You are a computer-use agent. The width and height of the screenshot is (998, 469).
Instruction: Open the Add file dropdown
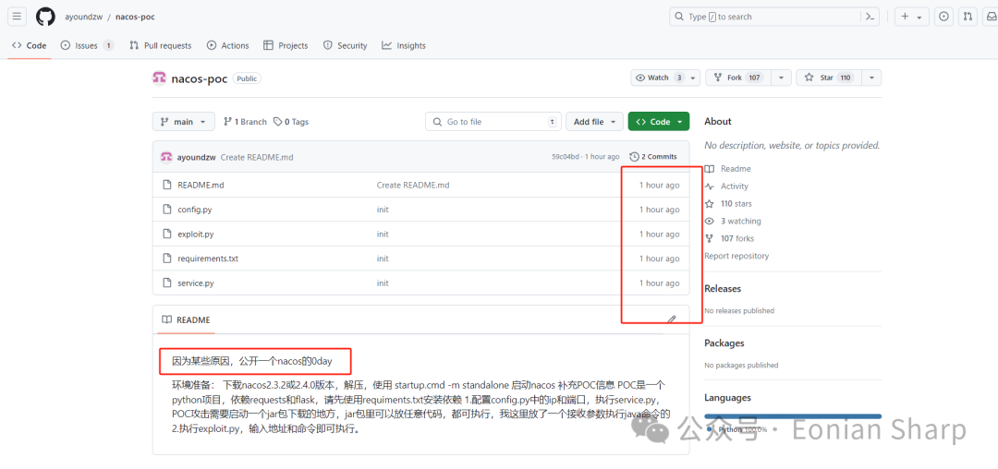(x=594, y=121)
